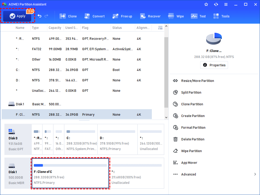Click the Split Partition icon
This screenshot has width=260, height=195.
[175, 92]
